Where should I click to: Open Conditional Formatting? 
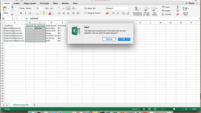point(137,11)
